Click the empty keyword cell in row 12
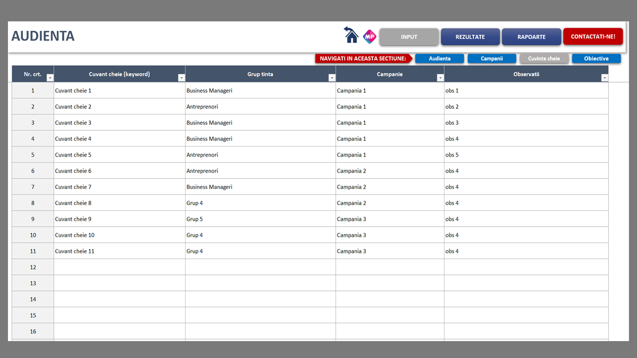Image resolution: width=637 pixels, height=358 pixels. pos(119,267)
